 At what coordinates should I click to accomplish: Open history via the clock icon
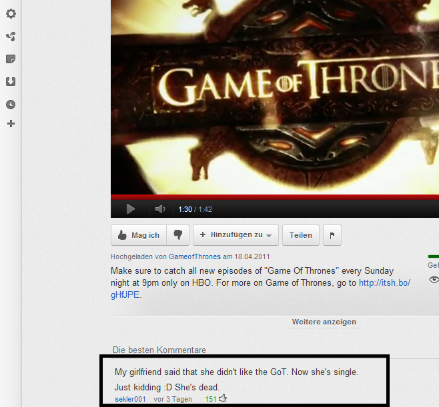(x=11, y=105)
